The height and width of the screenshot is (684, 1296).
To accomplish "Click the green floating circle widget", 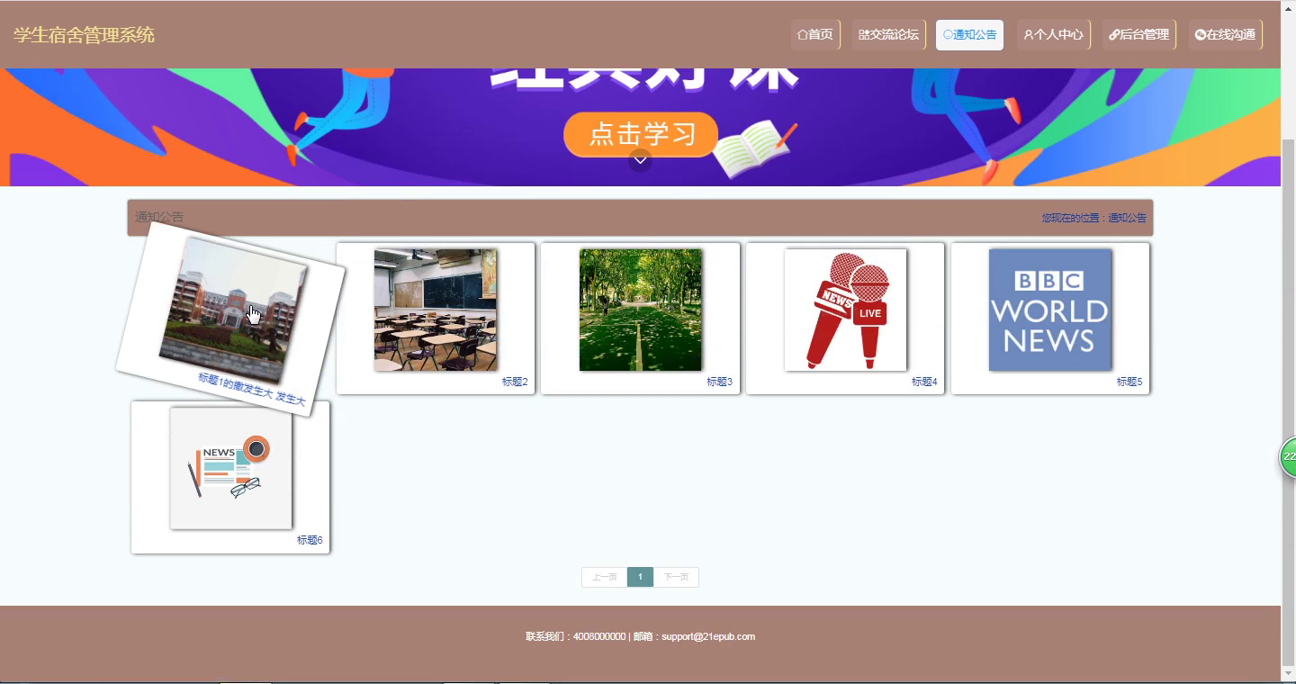I will (x=1288, y=457).
